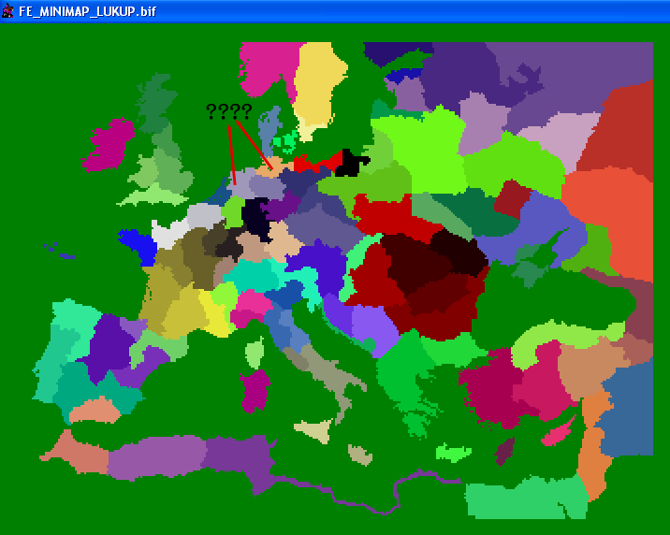Select the dark green Scotland region
The image size is (670, 535).
point(154,104)
